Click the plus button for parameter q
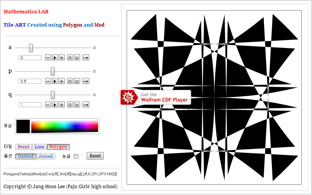Screen dimensions: 312x195 62,105
